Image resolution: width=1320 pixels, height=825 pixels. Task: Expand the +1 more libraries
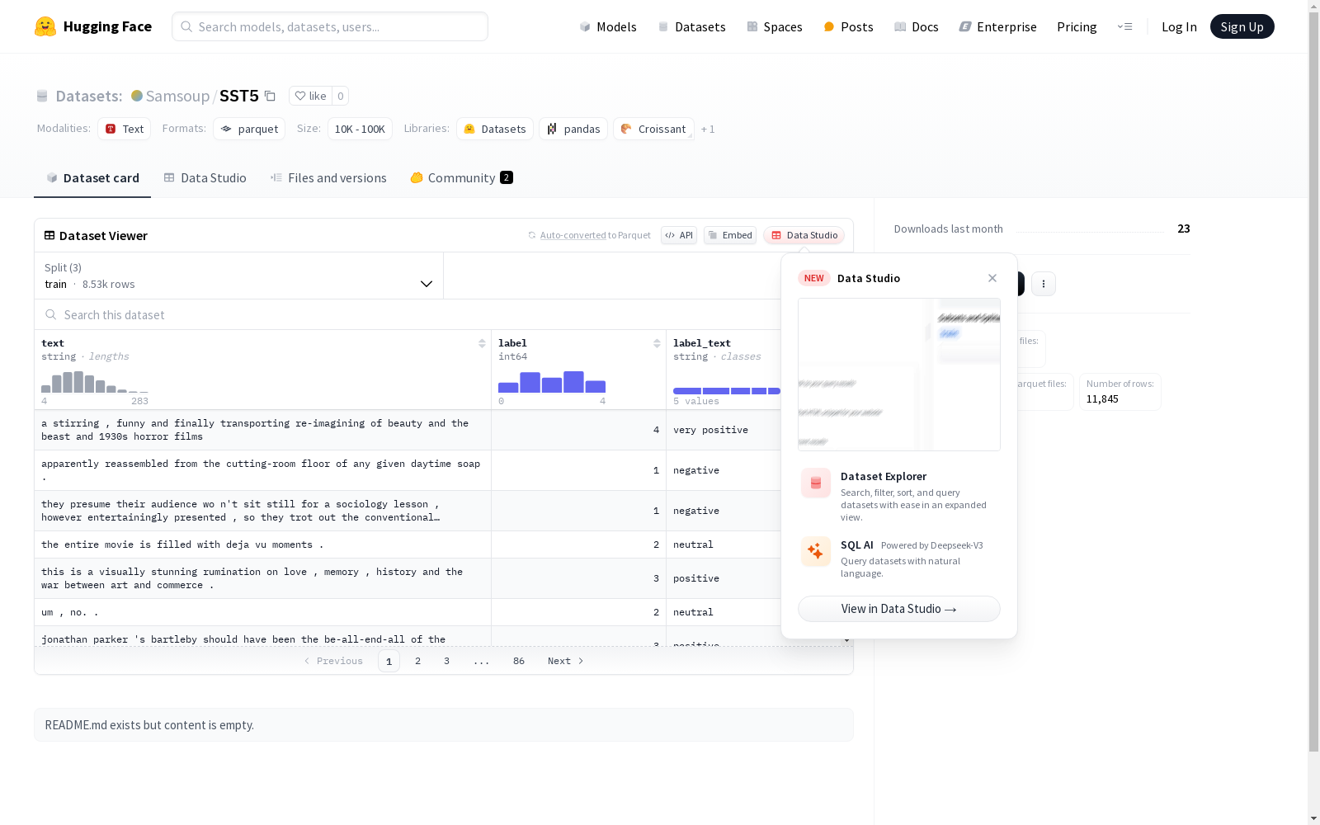pos(708,129)
